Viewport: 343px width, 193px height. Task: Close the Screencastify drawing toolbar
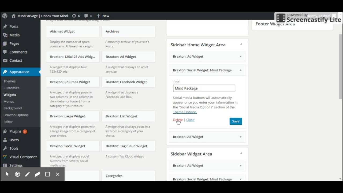click(57, 174)
